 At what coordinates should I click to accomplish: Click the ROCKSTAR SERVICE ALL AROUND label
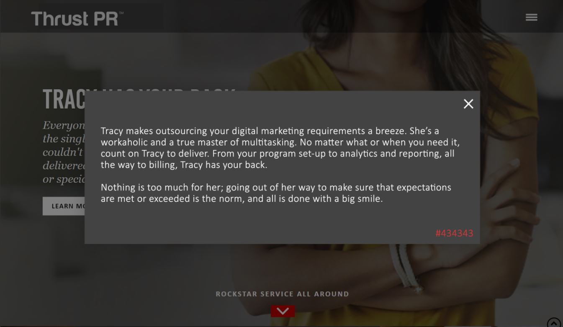(282, 294)
